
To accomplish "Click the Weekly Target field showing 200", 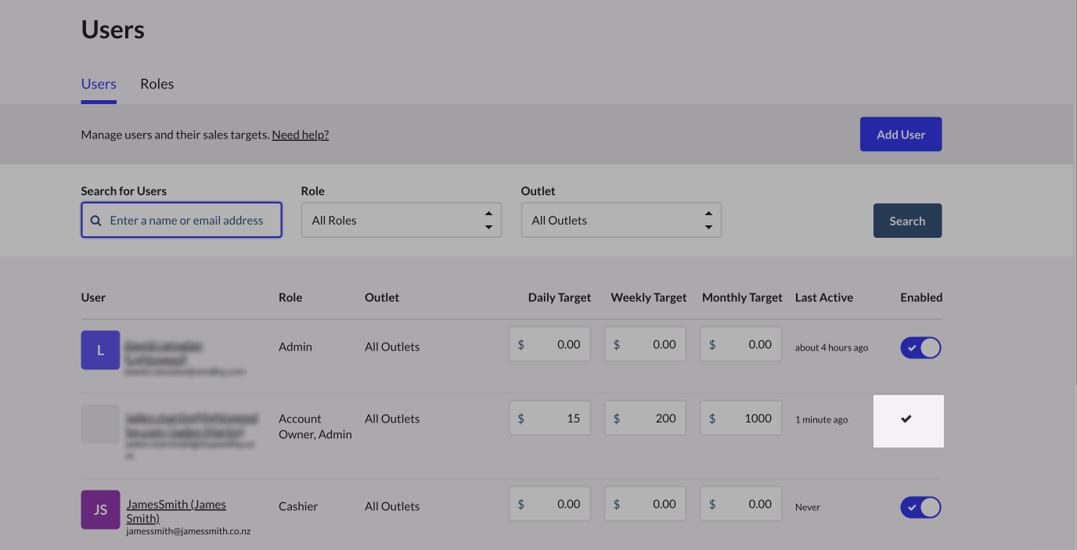I will 645,419.
